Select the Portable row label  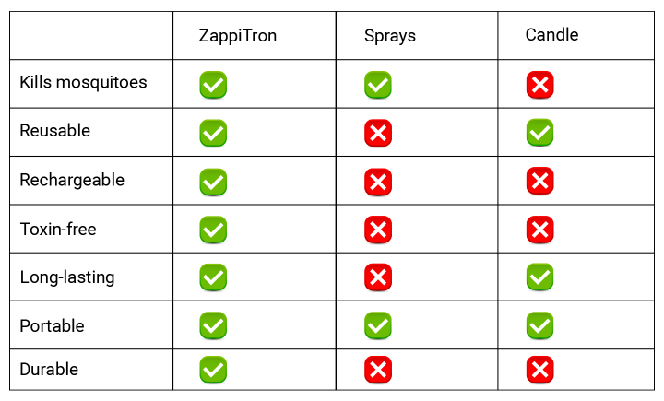click(x=52, y=326)
